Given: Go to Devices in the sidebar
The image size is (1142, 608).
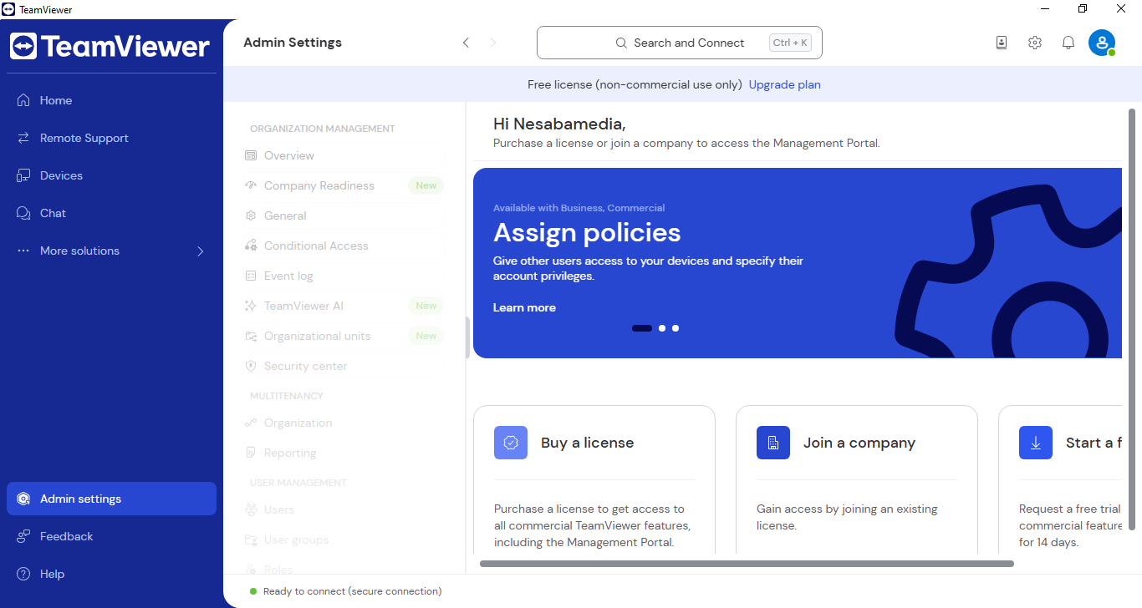Looking at the screenshot, I should (x=61, y=175).
